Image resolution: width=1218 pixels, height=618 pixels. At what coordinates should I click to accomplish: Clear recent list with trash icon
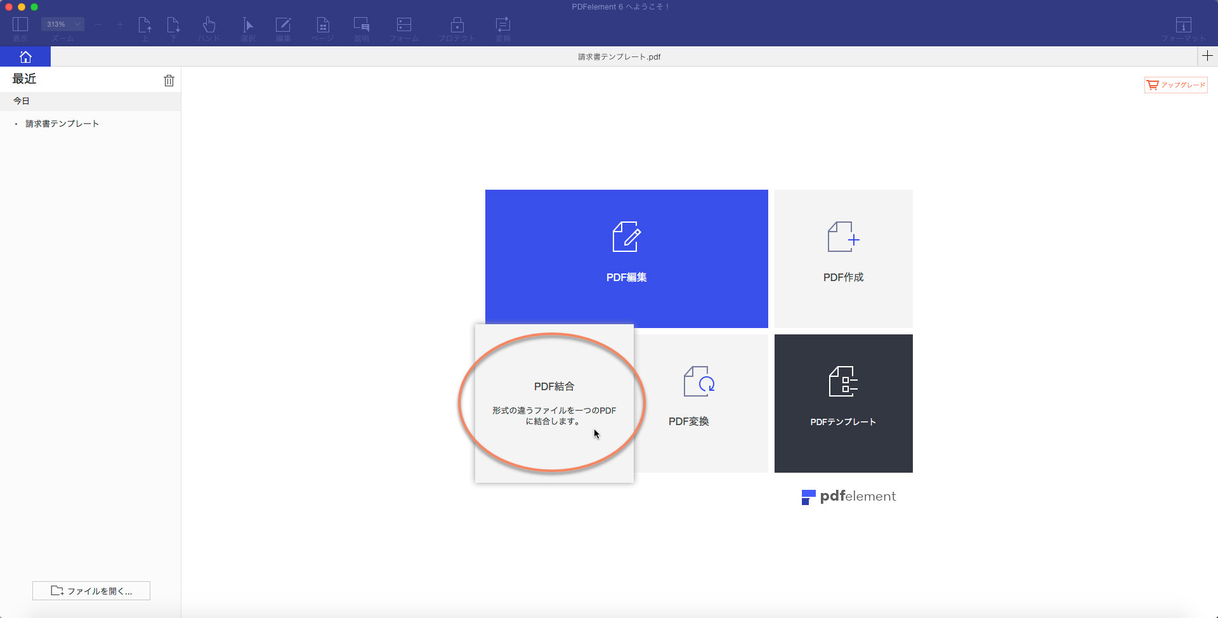(169, 81)
